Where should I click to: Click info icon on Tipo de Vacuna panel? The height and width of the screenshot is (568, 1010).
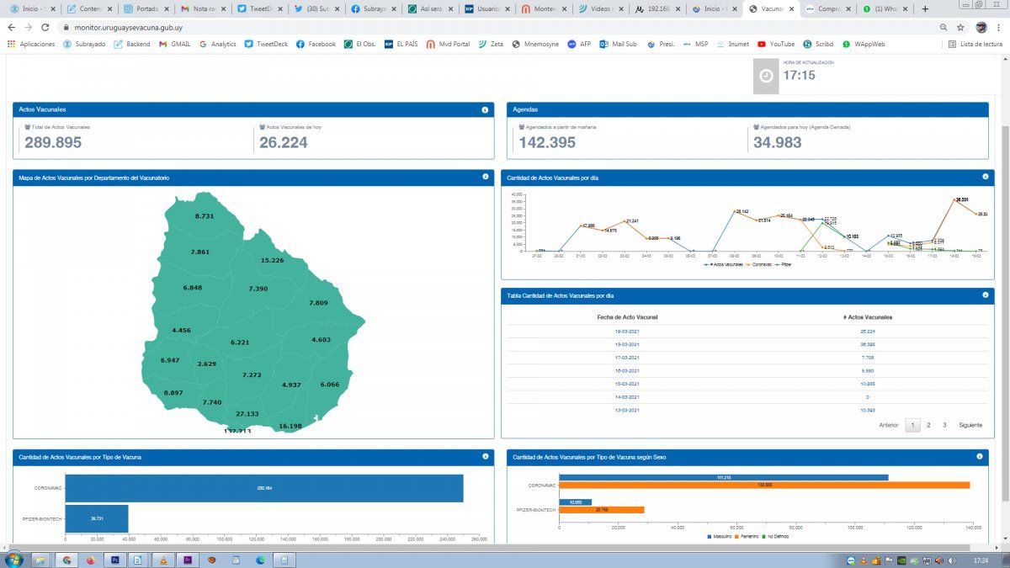[485, 456]
